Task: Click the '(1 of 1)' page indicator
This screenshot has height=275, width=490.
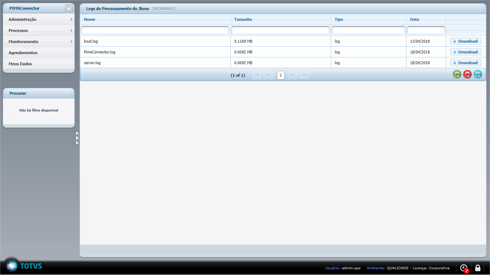Action: (x=238, y=75)
